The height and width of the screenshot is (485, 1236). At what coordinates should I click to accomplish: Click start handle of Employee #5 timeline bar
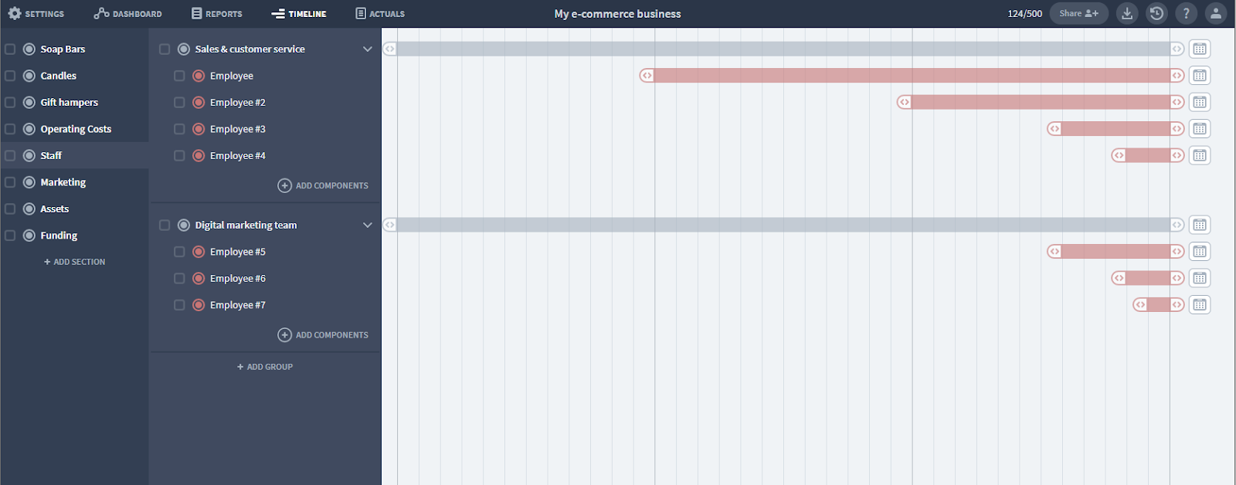pyautogui.click(x=1054, y=252)
